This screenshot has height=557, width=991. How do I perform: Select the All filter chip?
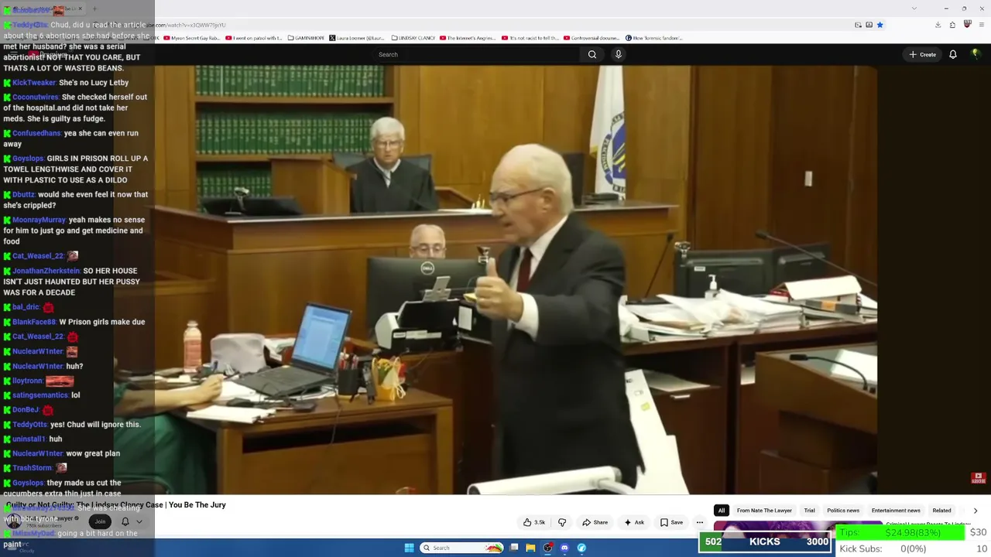pos(721,511)
